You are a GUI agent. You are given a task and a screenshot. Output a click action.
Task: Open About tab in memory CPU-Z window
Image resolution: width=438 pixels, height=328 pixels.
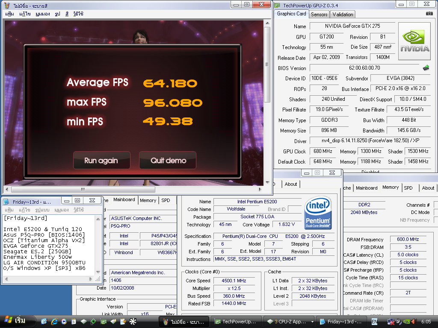(428, 188)
